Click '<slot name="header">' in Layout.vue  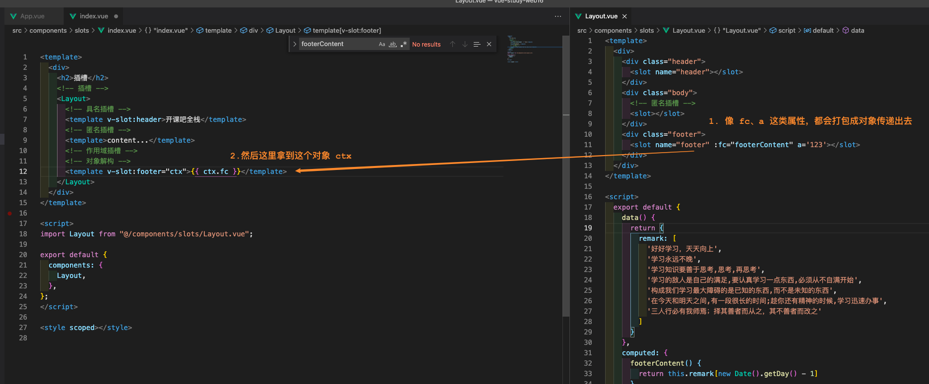point(672,72)
